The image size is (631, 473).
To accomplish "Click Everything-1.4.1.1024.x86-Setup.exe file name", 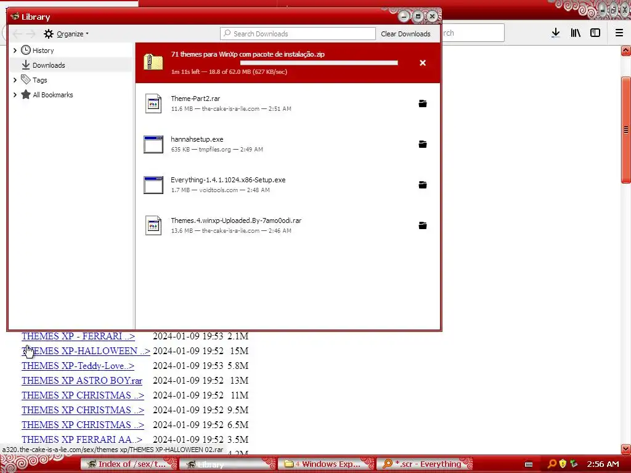I will click(x=228, y=180).
